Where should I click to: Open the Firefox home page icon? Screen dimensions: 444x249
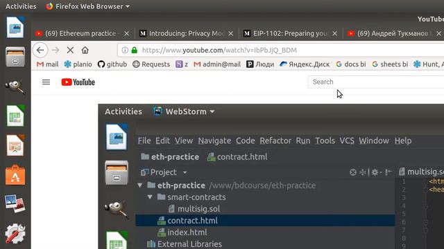85,50
